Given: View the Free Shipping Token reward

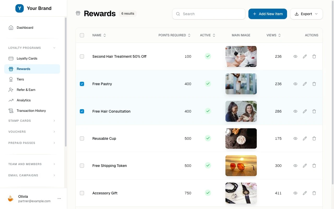Looking at the screenshot, I should [x=295, y=166].
